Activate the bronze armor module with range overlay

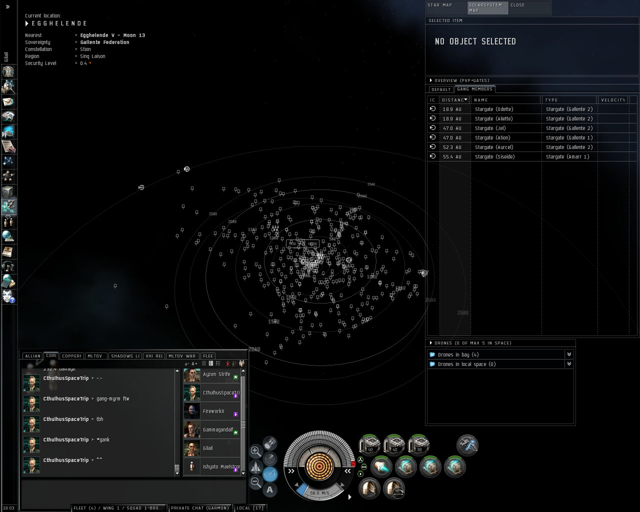393,488
